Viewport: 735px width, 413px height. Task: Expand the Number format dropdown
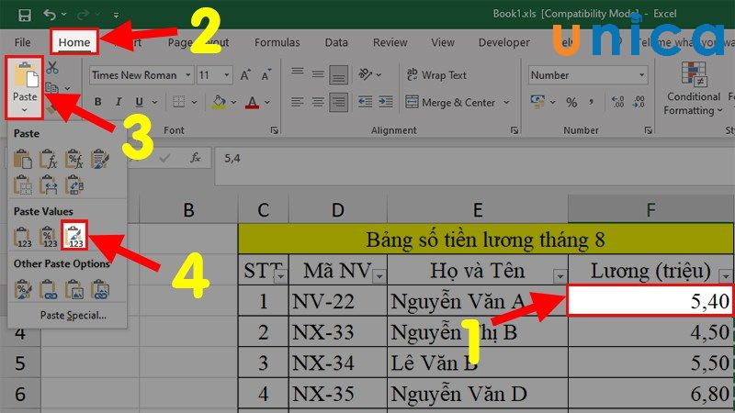(588, 75)
